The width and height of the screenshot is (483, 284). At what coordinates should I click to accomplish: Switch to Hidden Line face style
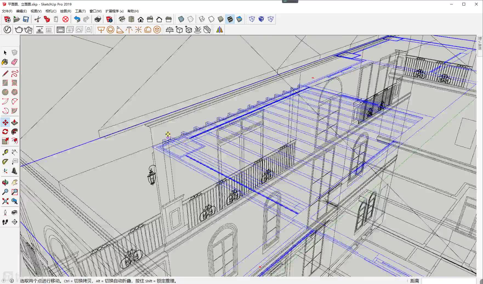(211, 19)
